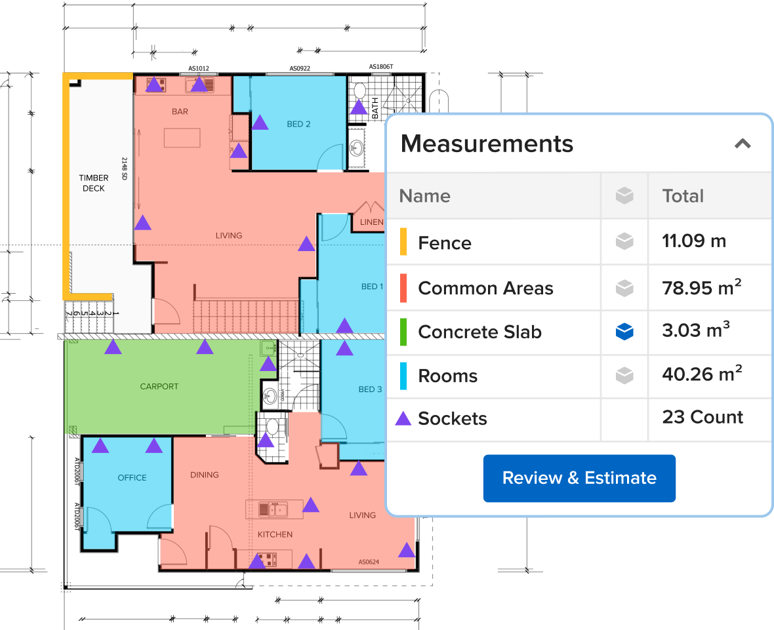This screenshot has height=630, width=774.
Task: Click the 40.26 m² total value
Action: click(x=702, y=374)
